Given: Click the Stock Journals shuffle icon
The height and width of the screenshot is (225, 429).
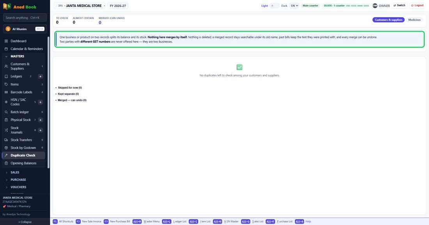Looking at the screenshot, I should pos(6,130).
